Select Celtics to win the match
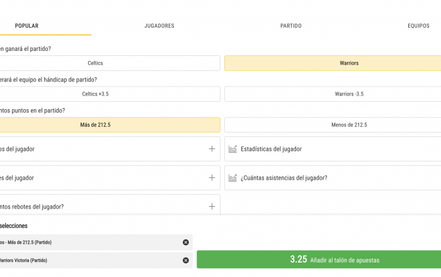This screenshot has height=277, width=441. click(x=110, y=63)
